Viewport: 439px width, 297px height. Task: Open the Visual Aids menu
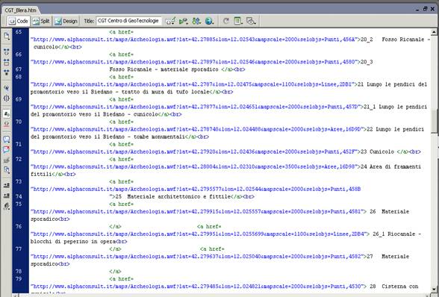251,21
